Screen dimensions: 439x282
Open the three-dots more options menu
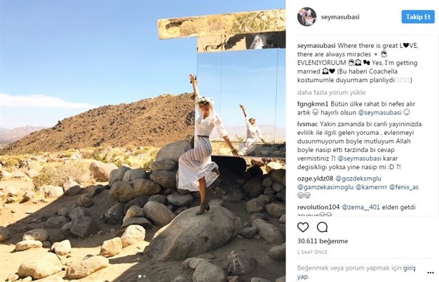pos(430,273)
